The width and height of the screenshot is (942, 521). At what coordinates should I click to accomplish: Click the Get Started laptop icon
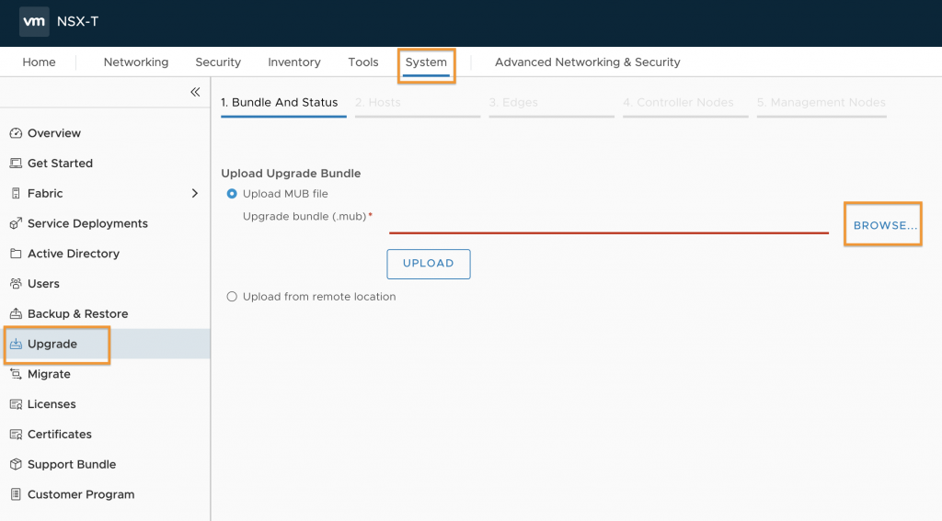[16, 164]
